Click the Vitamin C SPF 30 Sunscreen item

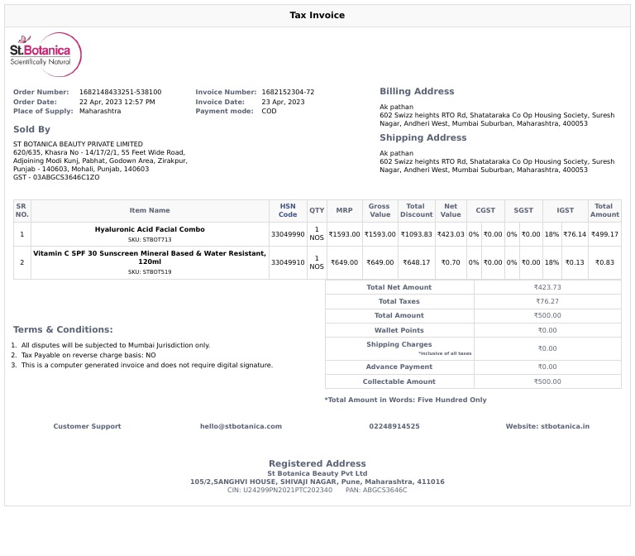150,257
